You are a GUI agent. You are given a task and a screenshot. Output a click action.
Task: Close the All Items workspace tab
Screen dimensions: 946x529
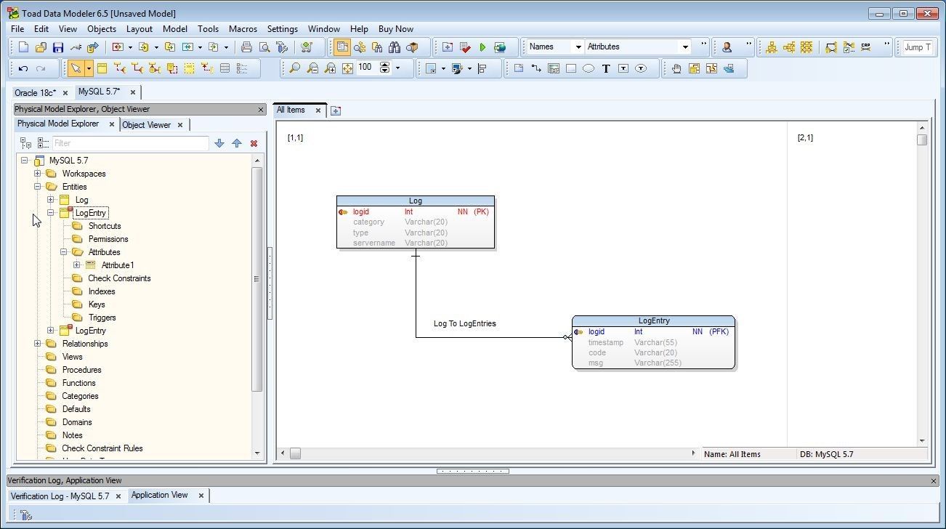tap(318, 110)
